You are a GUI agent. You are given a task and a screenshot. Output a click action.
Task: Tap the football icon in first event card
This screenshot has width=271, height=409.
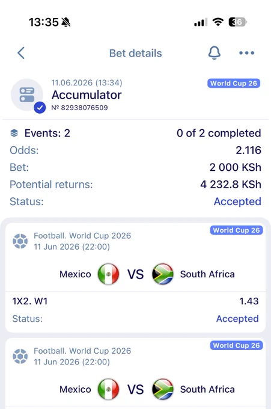coord(20,241)
